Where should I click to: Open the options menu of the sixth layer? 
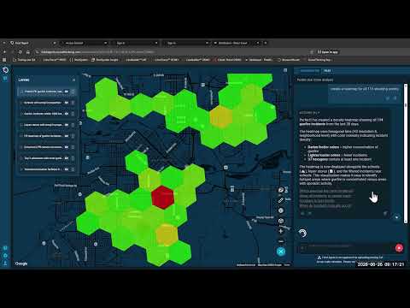click(73, 147)
